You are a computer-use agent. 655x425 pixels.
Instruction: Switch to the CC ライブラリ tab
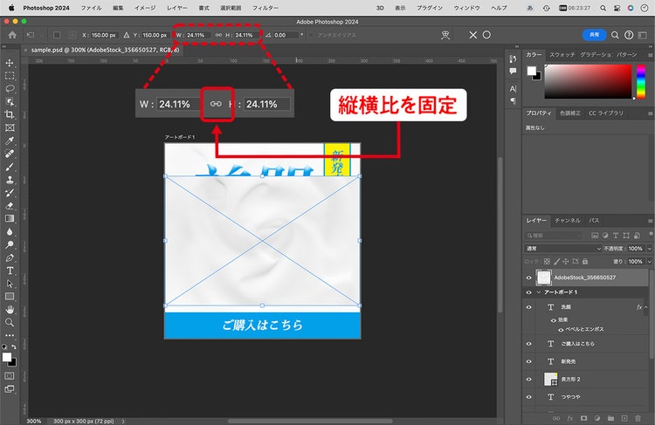pyautogui.click(x=606, y=113)
